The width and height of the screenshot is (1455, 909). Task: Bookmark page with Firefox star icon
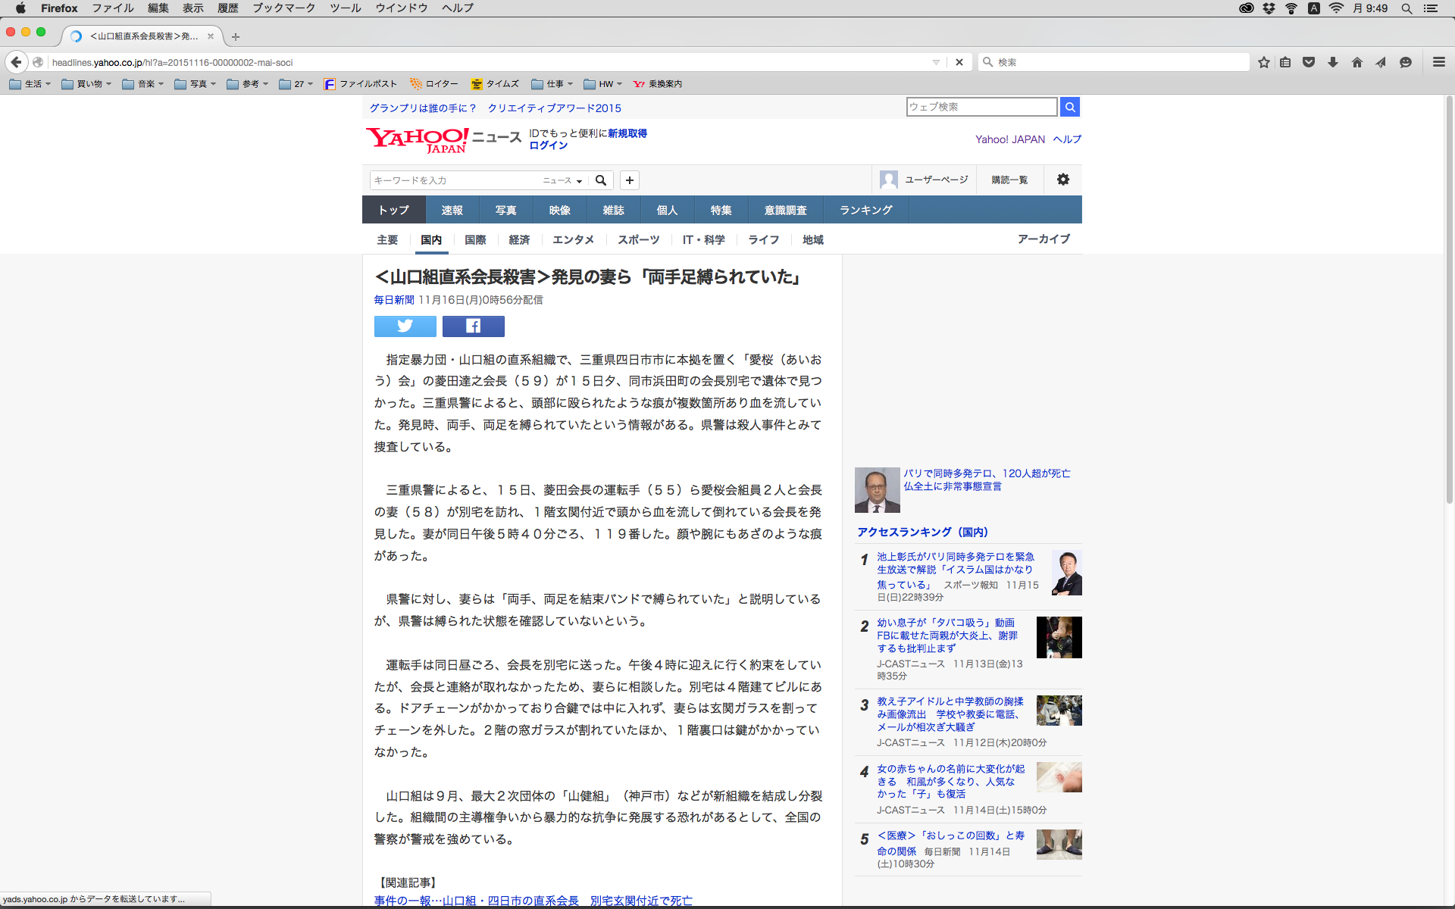point(1263,62)
